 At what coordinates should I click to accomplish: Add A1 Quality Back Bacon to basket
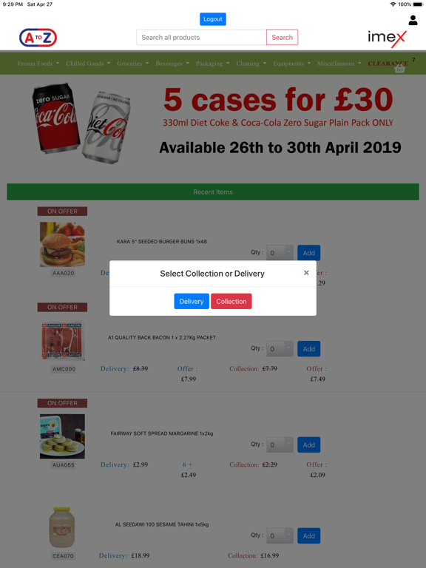click(308, 349)
